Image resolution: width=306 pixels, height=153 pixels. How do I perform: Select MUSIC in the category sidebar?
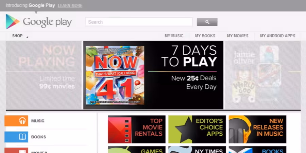(38, 121)
